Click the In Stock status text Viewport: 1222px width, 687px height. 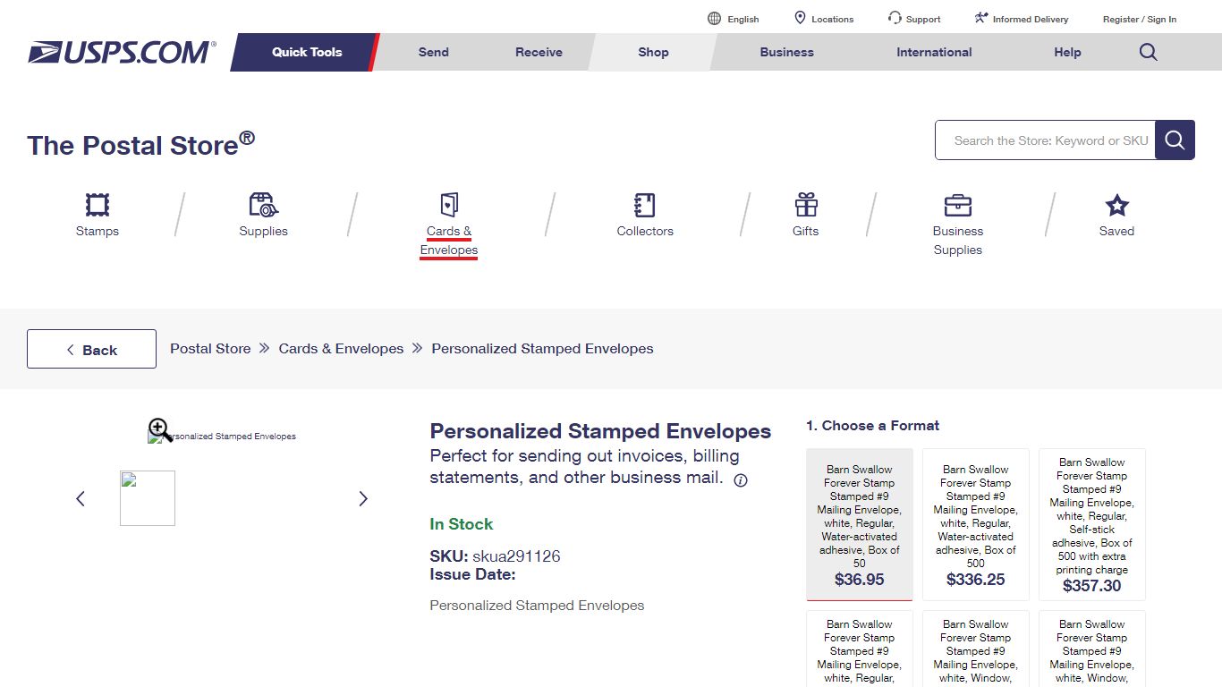click(x=462, y=524)
